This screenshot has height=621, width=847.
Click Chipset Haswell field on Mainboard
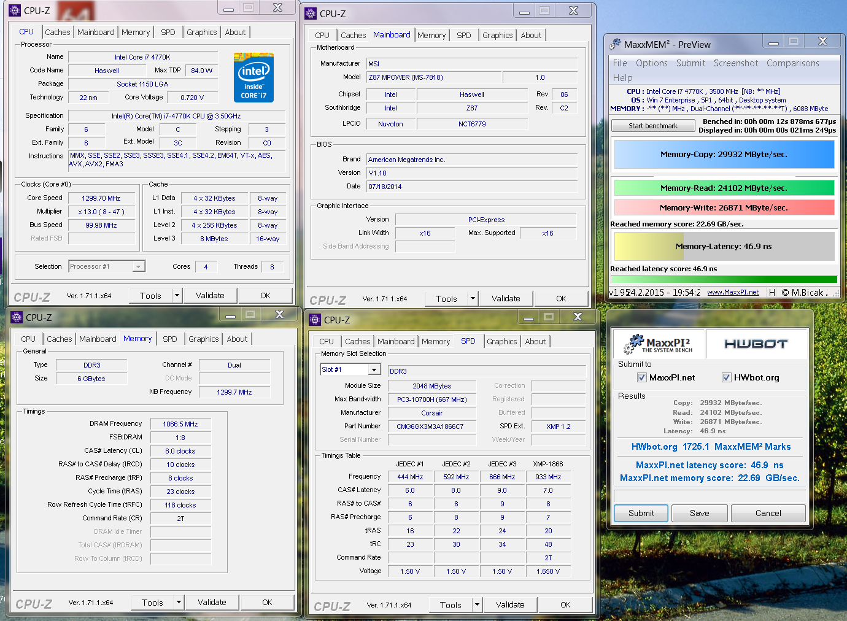[472, 94]
